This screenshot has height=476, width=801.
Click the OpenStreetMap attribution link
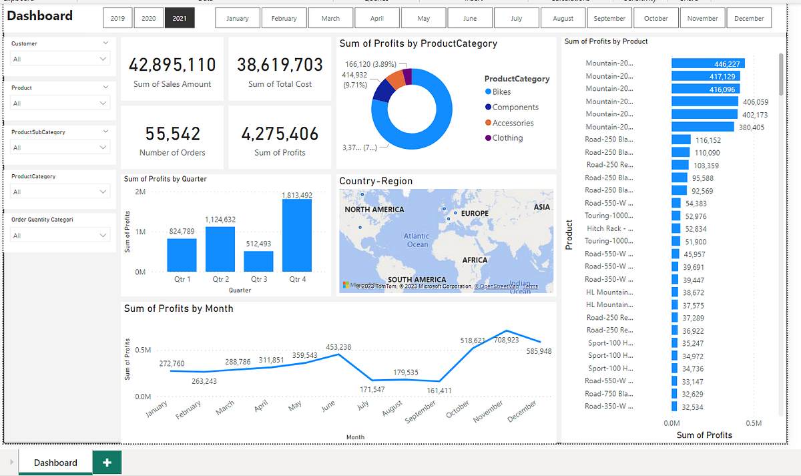(497, 286)
